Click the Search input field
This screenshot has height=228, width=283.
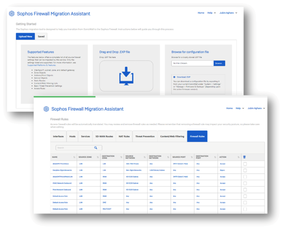tap(79, 147)
